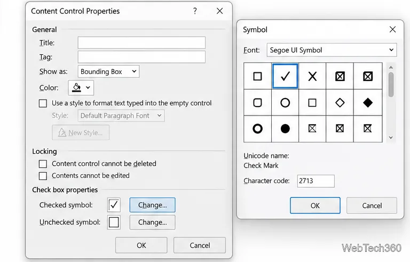The height and width of the screenshot is (262, 410).
Task: Enable use a style to format text
Action: pos(43,103)
